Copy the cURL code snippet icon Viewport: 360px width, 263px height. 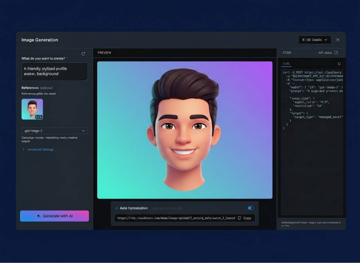tap(339, 64)
